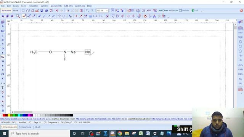
Task: Insert the COOH group template
Action: point(240,69)
